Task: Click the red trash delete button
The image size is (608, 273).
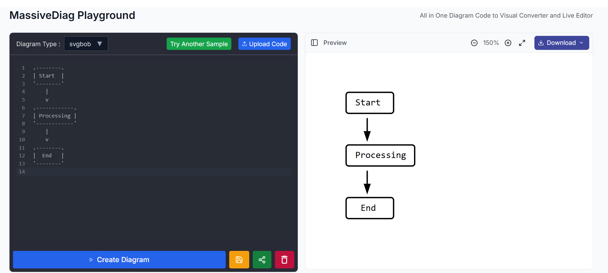Action: pos(284,260)
